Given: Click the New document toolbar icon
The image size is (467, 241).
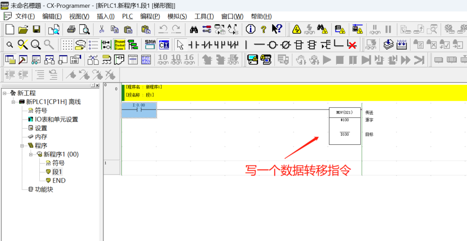Looking at the screenshot, I should tap(10, 29).
